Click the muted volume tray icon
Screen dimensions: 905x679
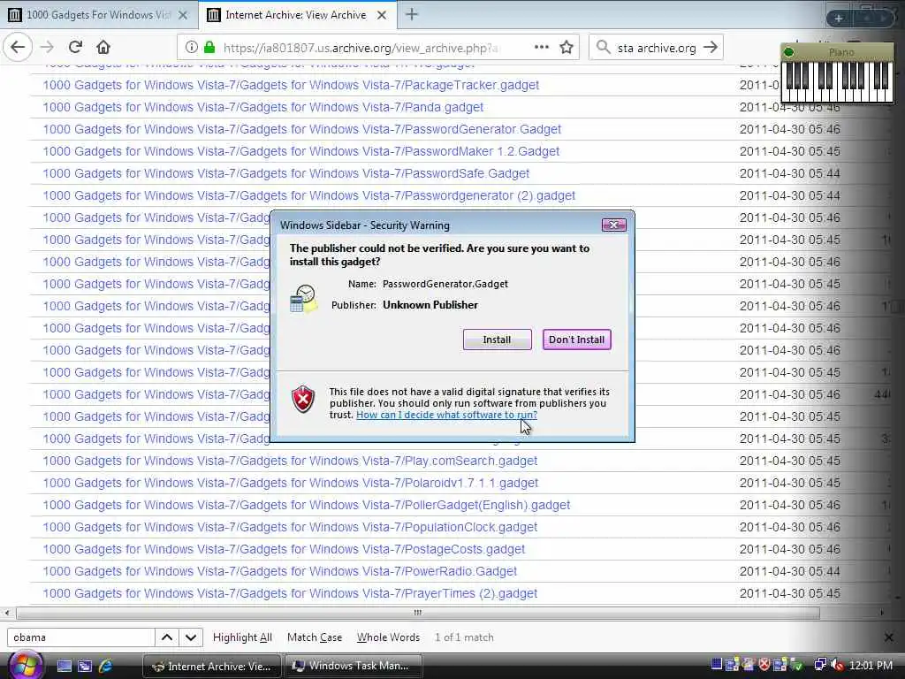(x=837, y=665)
